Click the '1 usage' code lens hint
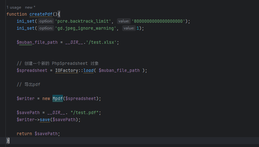Viewport: 259px width, 147px height. click(14, 7)
